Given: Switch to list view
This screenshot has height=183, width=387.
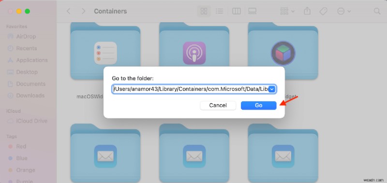Looking at the screenshot, I should (219, 11).
